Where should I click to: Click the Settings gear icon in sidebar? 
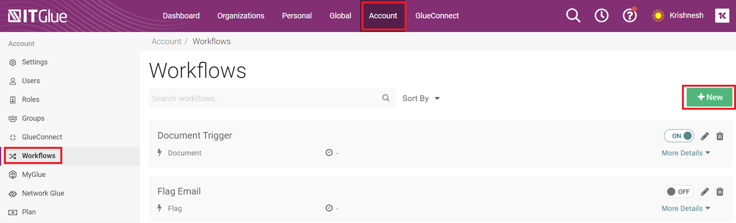tap(13, 62)
